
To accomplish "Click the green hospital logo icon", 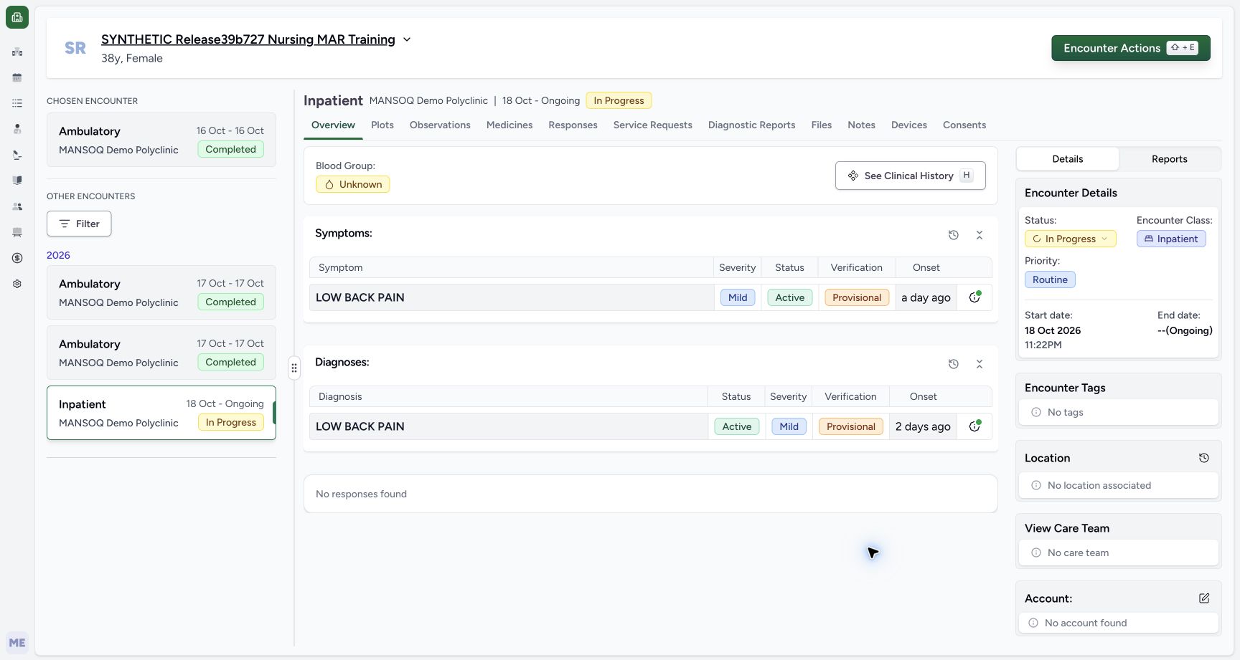I will (17, 17).
